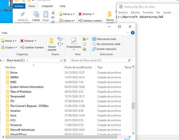179x140 pixels.
Task: Click Cambiar nombre in back Explorer window
Action: click(90, 21)
